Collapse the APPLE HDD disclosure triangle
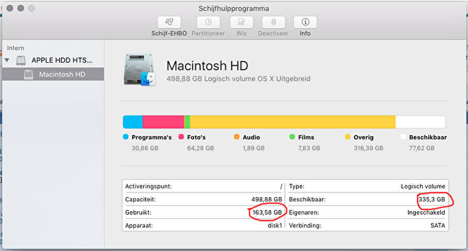 click(7, 60)
